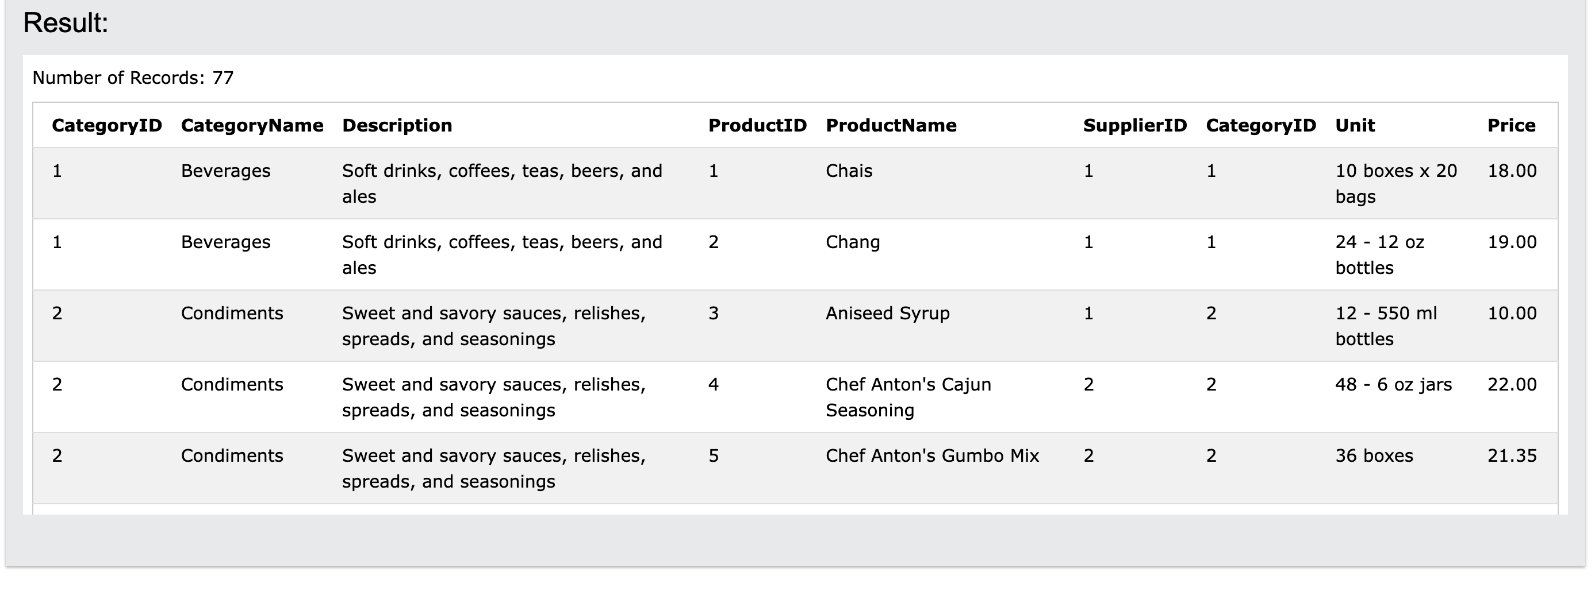Image resolution: width=1595 pixels, height=595 pixels.
Task: Select the 48 - 6 oz jars unit cell
Action: (x=1393, y=385)
